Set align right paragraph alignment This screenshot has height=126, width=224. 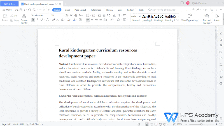[x=96, y=20]
